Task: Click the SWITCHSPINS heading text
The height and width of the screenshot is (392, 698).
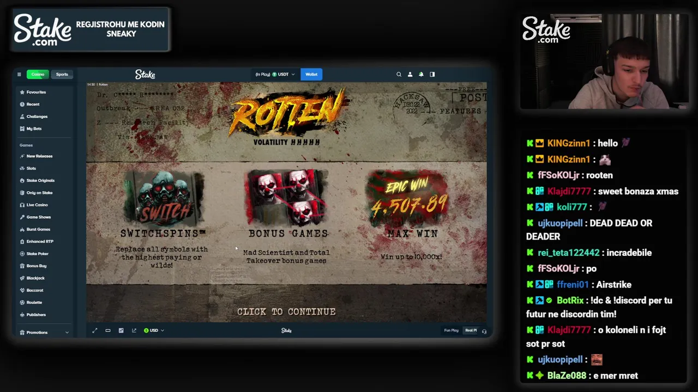Action: click(x=163, y=233)
